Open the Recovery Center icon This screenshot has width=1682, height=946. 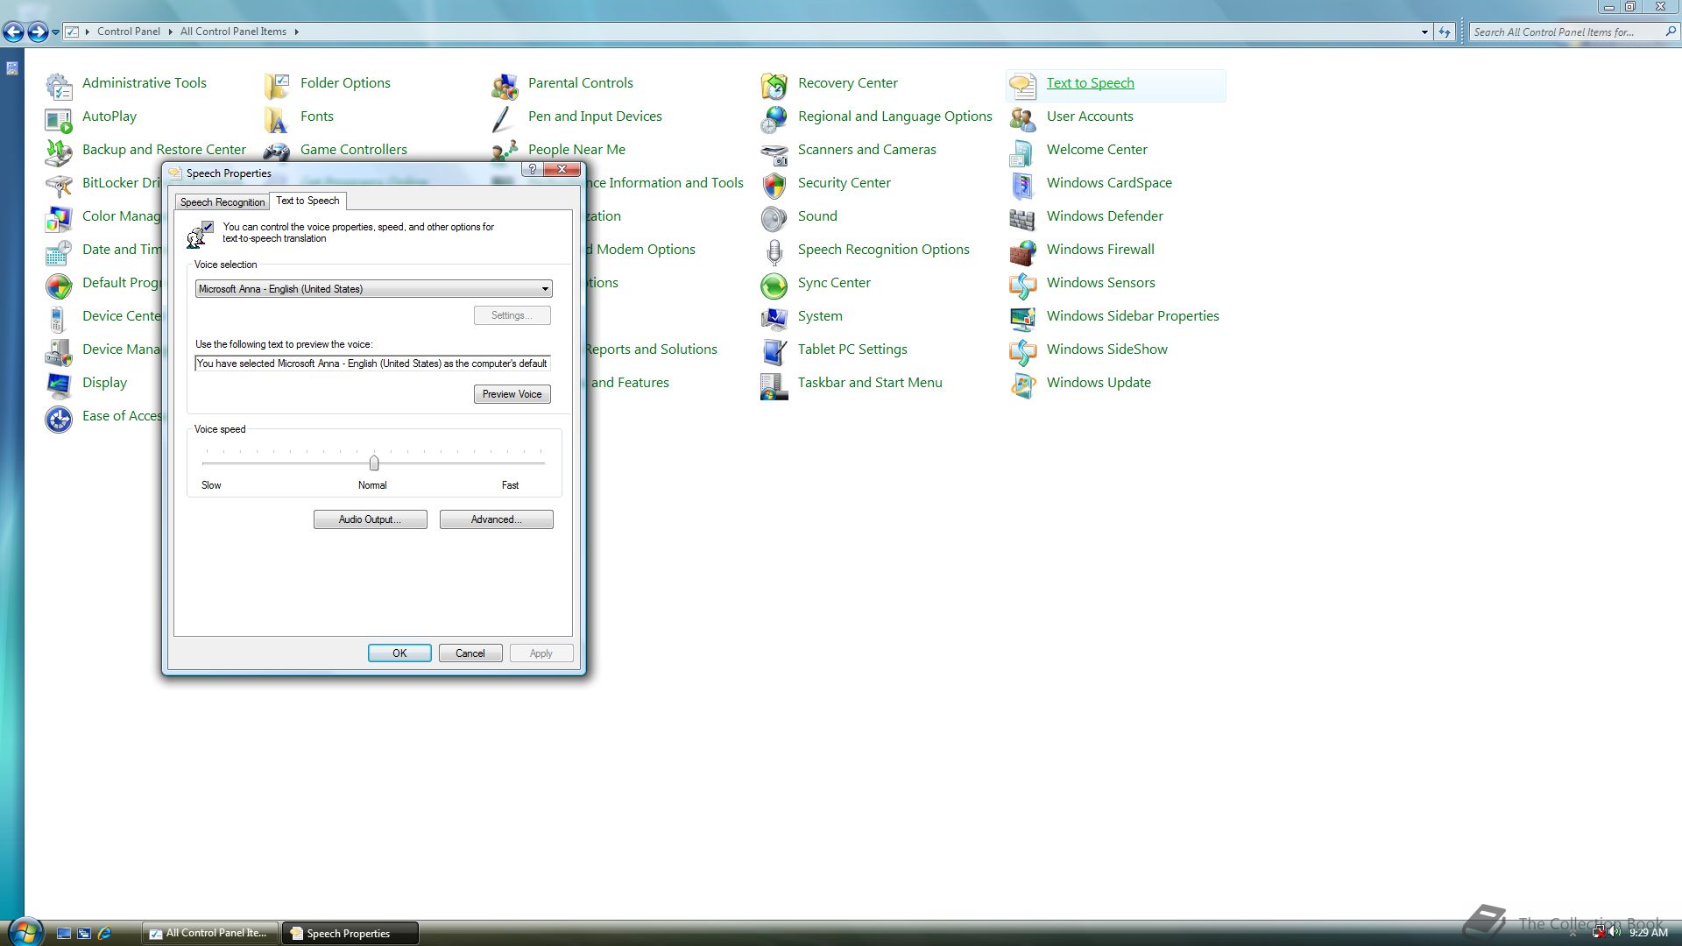(x=774, y=85)
